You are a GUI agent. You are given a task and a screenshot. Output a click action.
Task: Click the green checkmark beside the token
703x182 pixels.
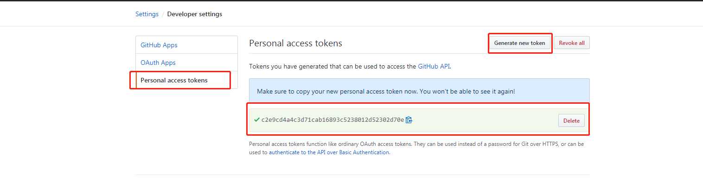[256, 119]
